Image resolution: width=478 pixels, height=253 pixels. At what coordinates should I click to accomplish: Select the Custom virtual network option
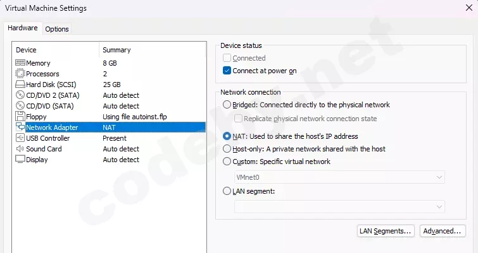[x=227, y=162]
